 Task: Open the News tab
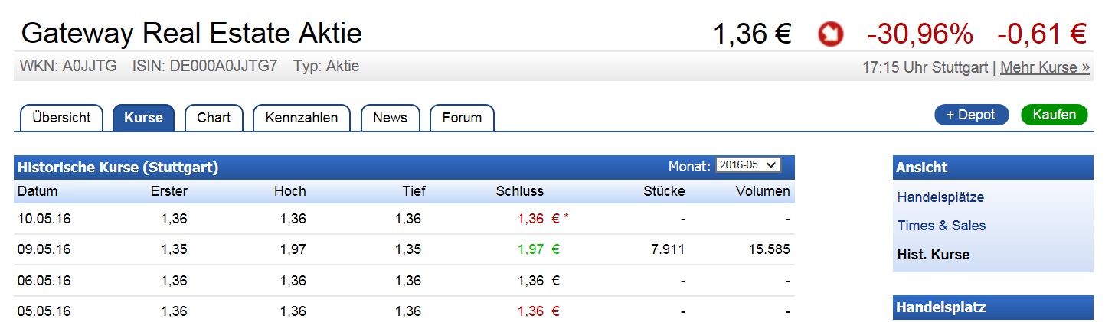390,118
